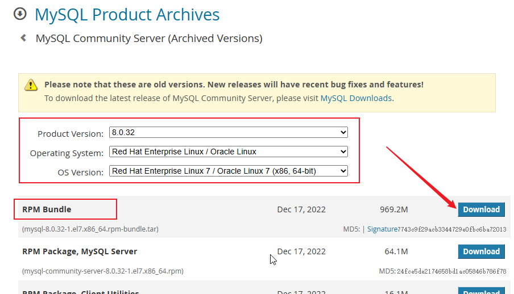Click the MD5 hash 7743c9f29acb3344729e0fbc6ba72013
Viewport: 514px width, 294px height.
point(451,229)
